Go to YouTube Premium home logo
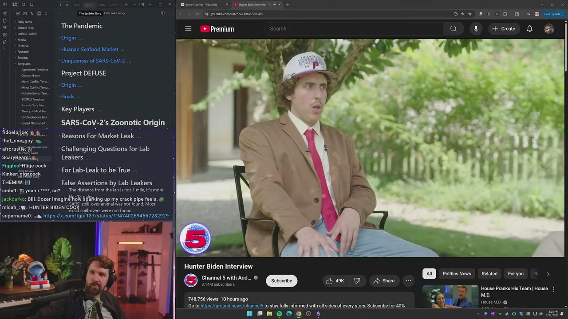Viewport: 568px width, 319px height. [x=217, y=29]
